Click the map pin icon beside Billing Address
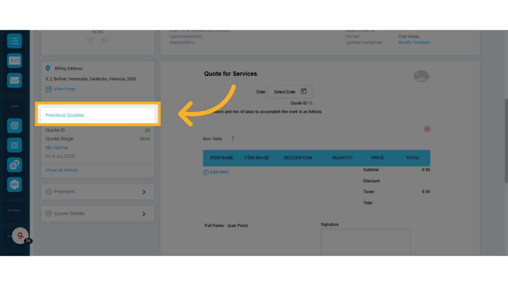Image resolution: width=508 pixels, height=286 pixels. click(x=48, y=68)
